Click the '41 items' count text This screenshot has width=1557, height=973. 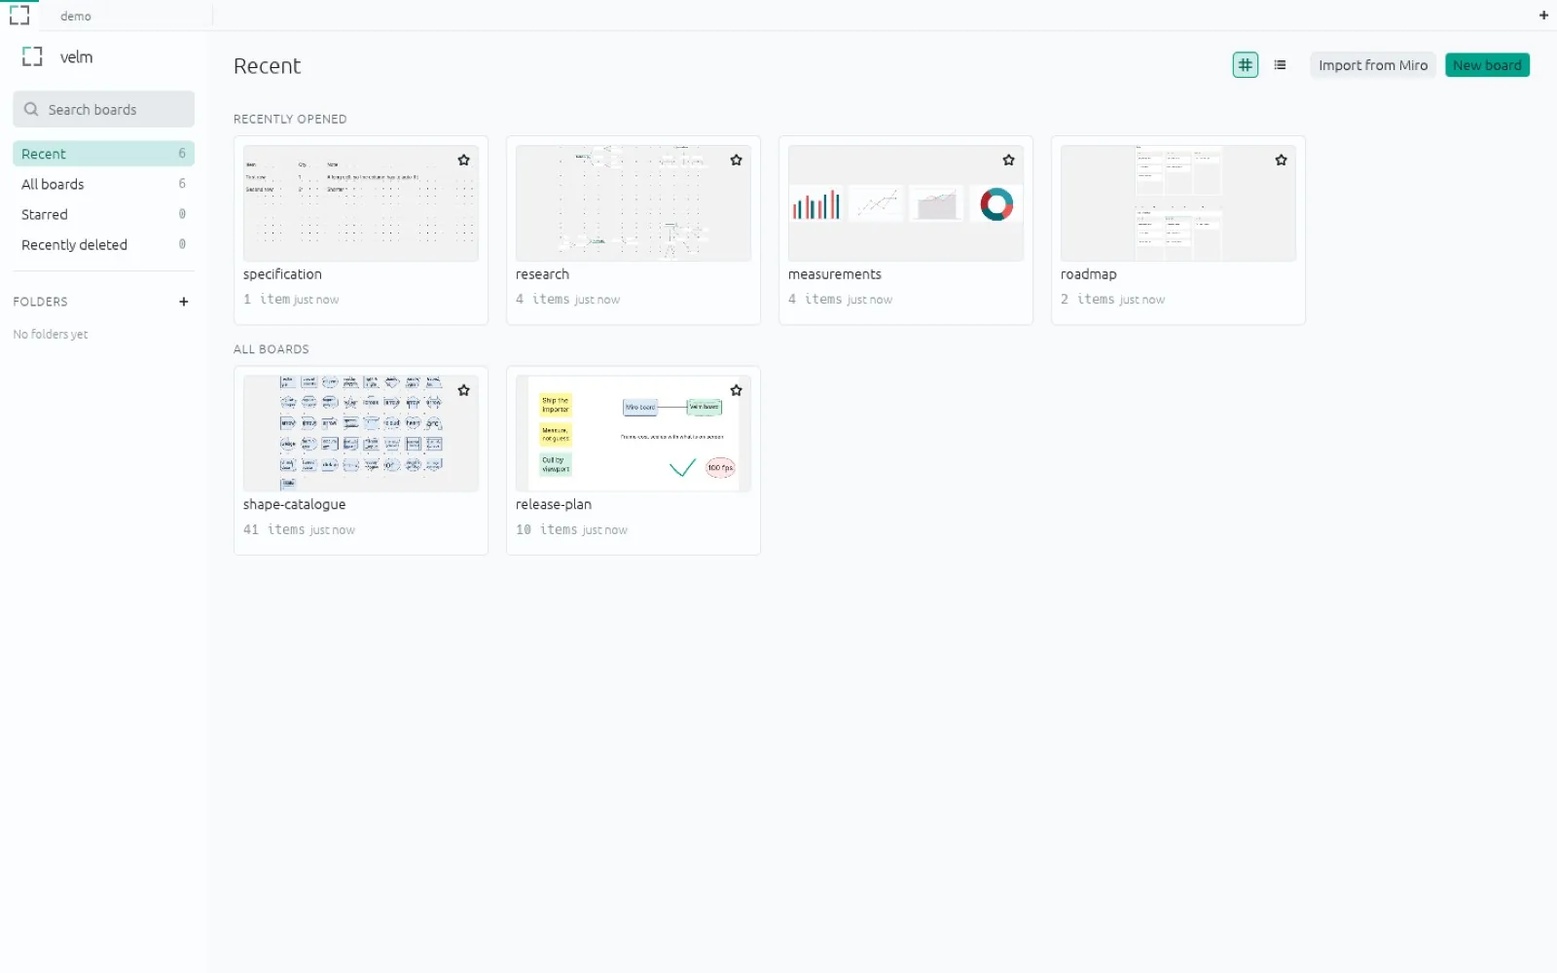click(274, 529)
